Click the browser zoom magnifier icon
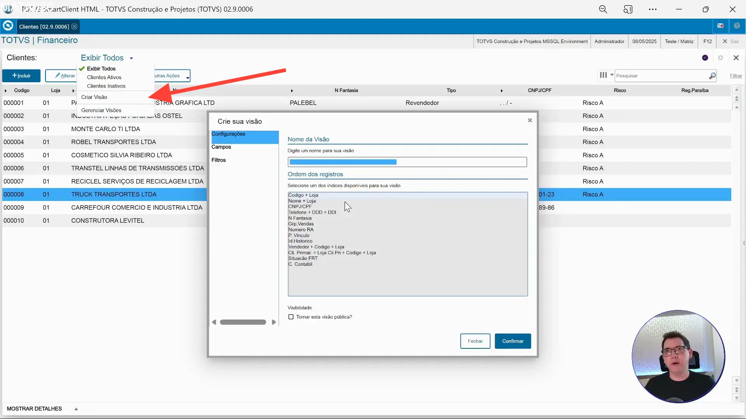746x419 pixels. 603,9
